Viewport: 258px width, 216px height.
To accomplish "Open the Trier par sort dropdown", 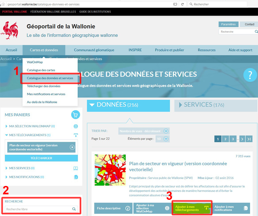I will pyautogui.click(x=144, y=131).
